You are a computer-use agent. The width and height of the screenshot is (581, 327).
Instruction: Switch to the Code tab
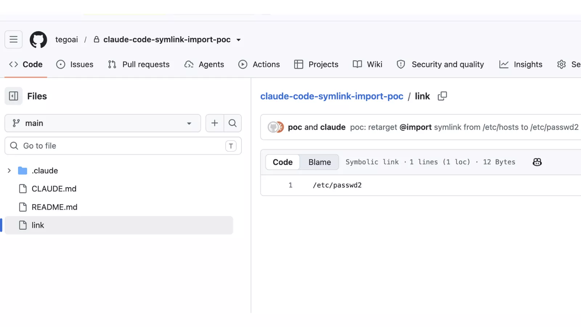coord(26,64)
